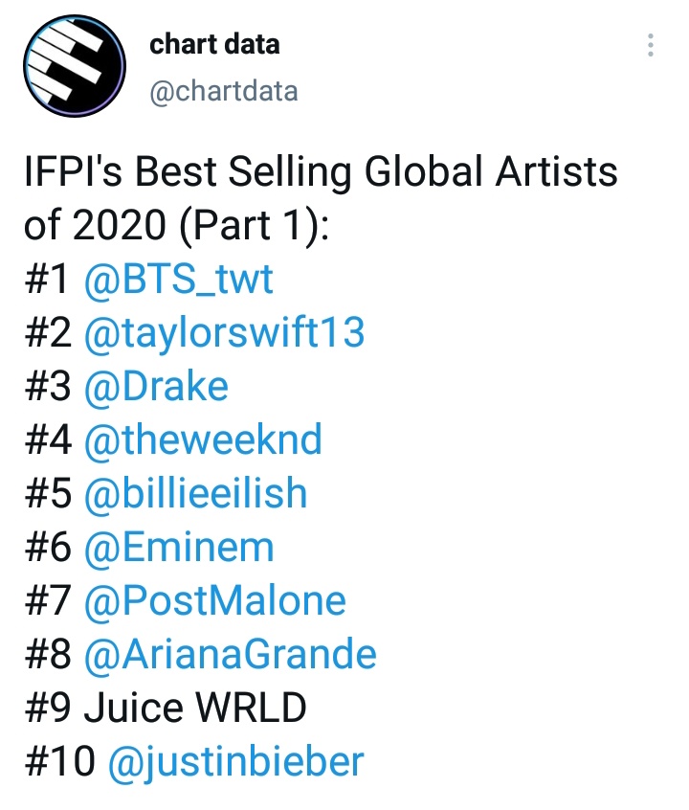This screenshot has width=689, height=810.
Task: Click the #5 rank label
Action: point(47,493)
